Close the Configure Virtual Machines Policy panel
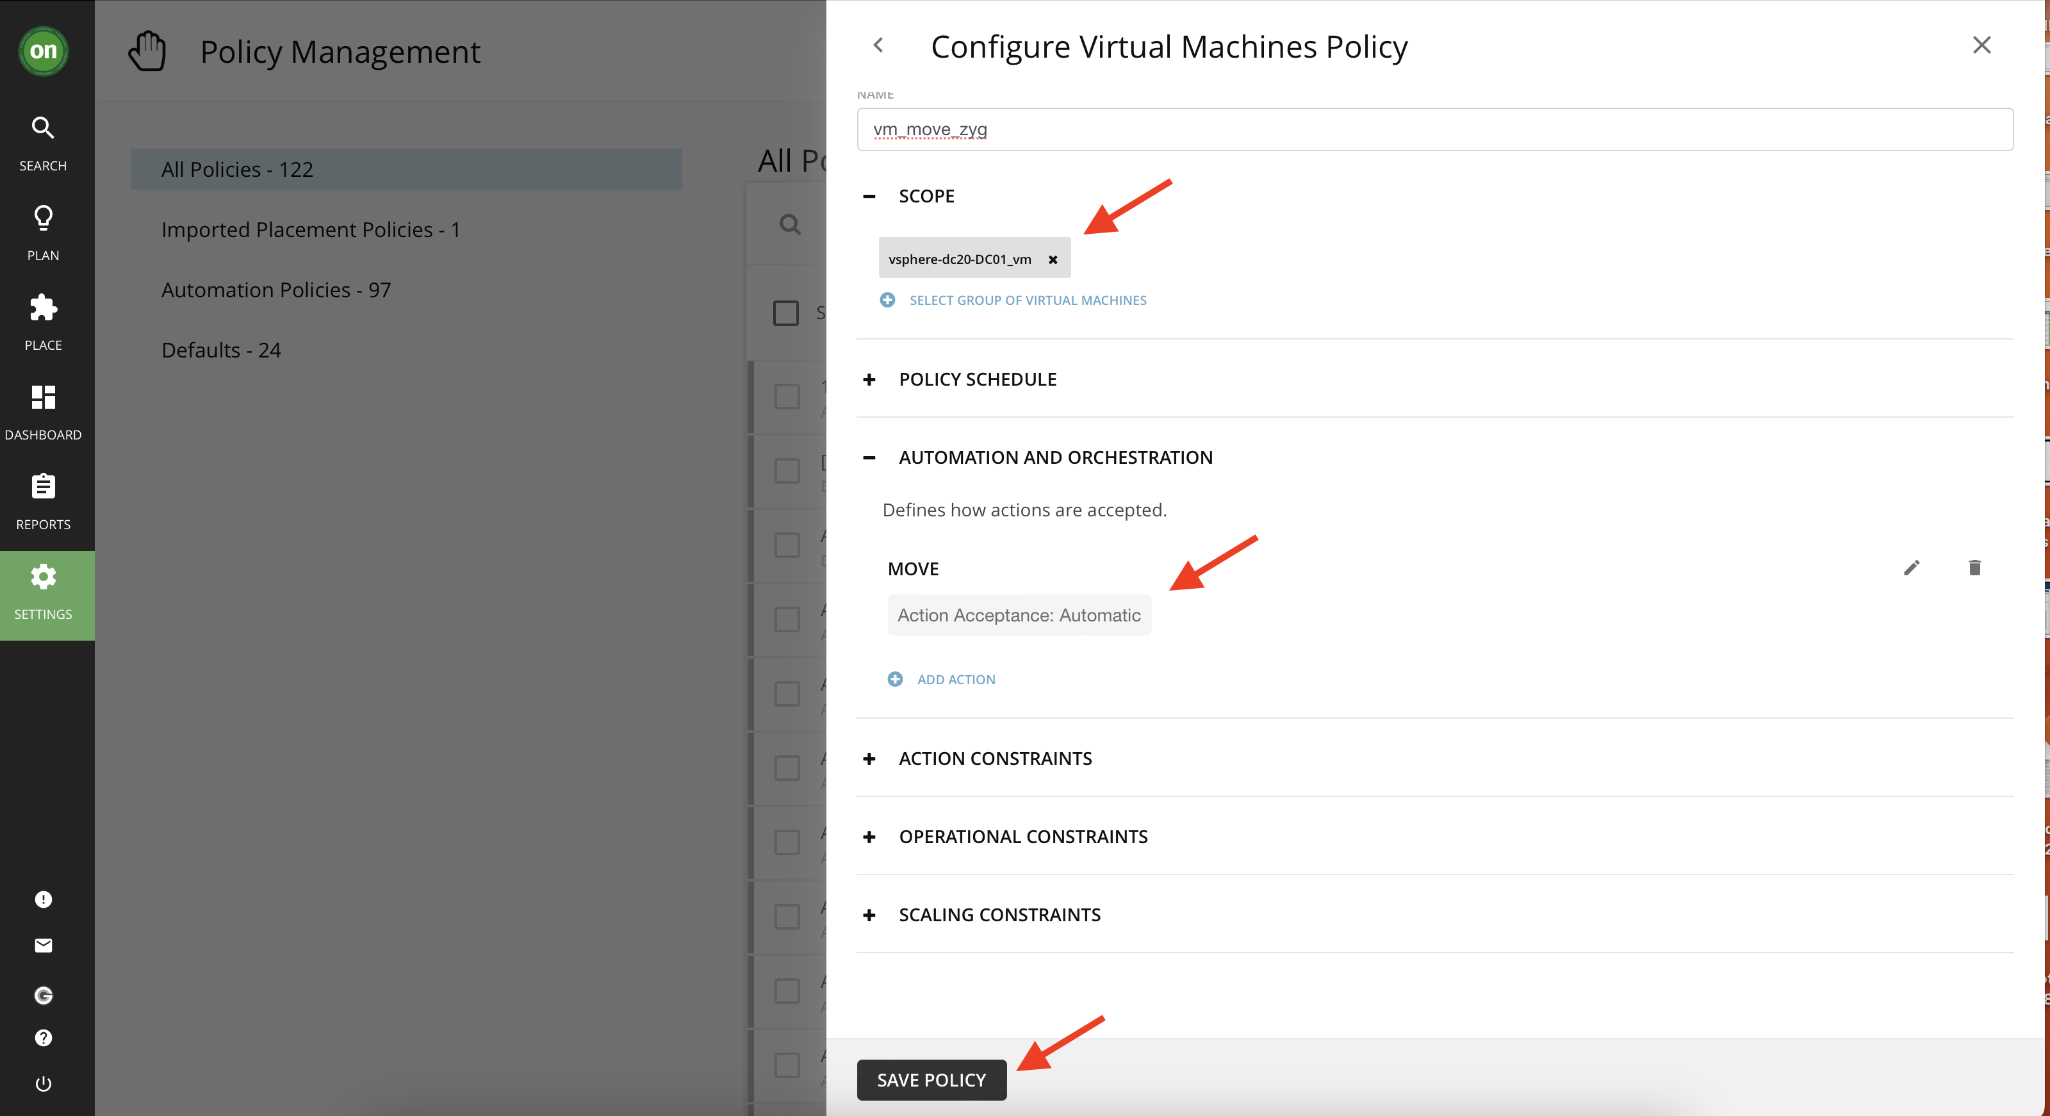 (x=1981, y=45)
